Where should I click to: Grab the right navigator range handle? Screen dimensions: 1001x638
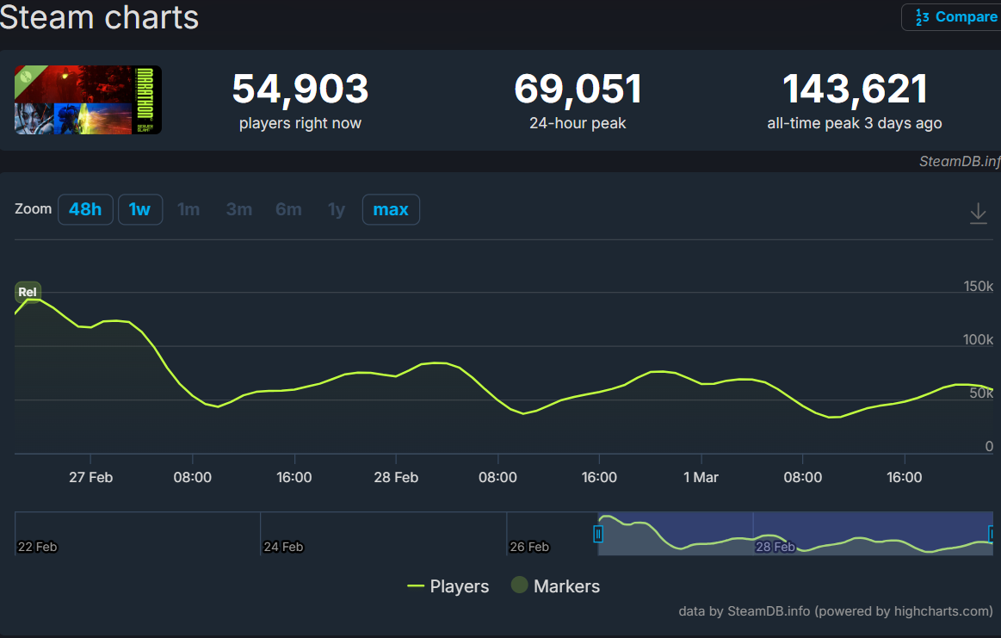pos(992,534)
